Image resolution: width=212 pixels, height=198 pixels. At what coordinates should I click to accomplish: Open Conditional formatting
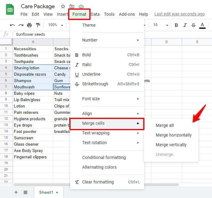tap(107, 158)
